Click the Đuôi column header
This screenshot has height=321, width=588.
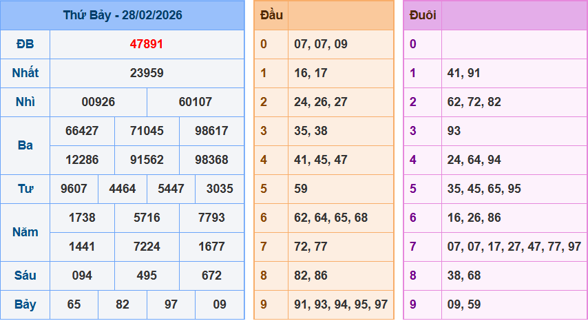pos(422,15)
